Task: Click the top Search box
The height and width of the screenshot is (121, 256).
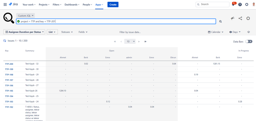Action: [x=212, y=4]
